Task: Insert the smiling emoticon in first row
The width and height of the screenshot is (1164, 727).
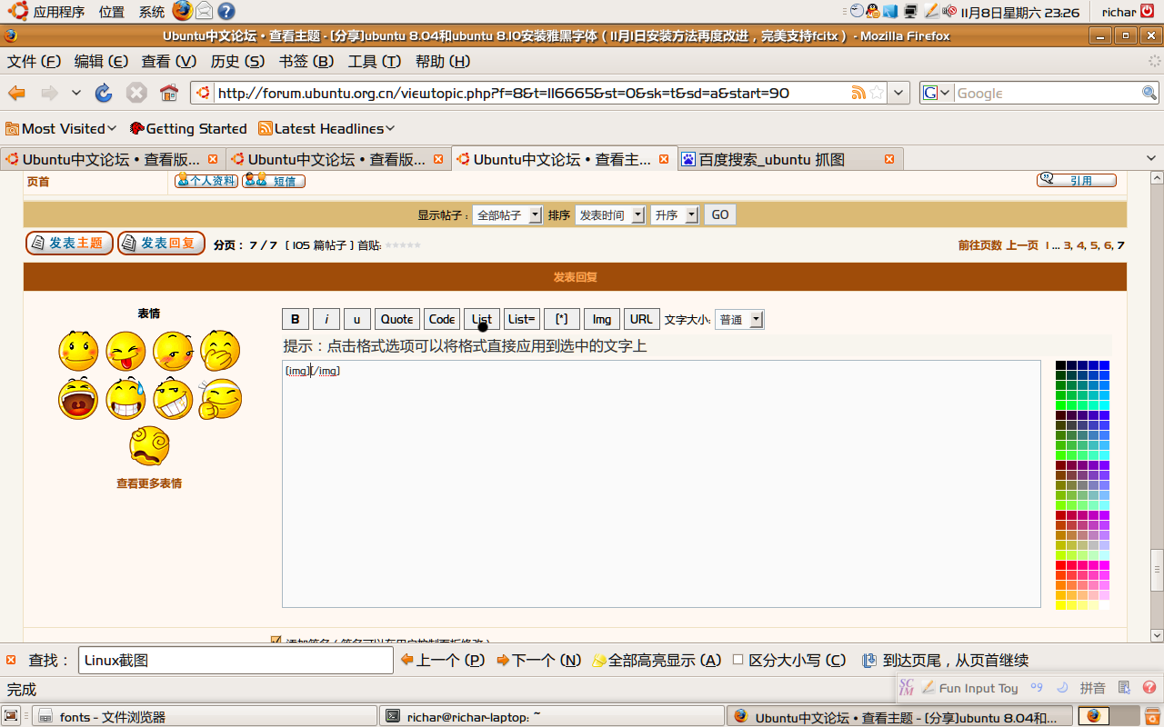Action: coord(78,351)
